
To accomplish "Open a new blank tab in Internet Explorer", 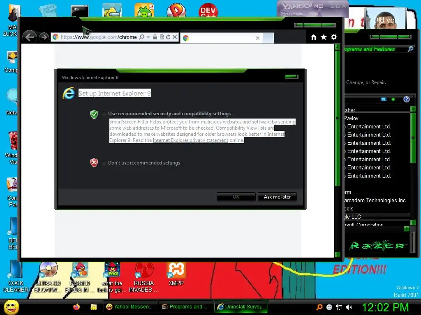I will [x=268, y=38].
